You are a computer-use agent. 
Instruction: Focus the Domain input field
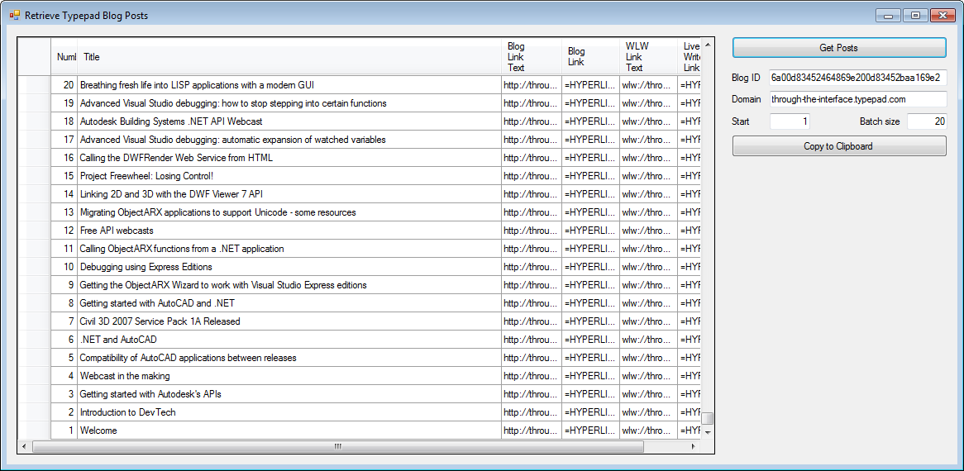point(857,99)
